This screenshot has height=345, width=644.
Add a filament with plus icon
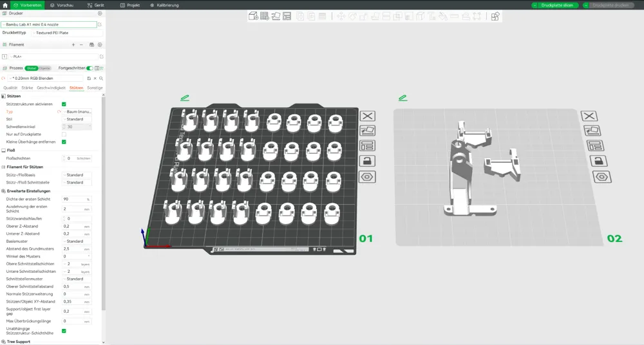(73, 45)
